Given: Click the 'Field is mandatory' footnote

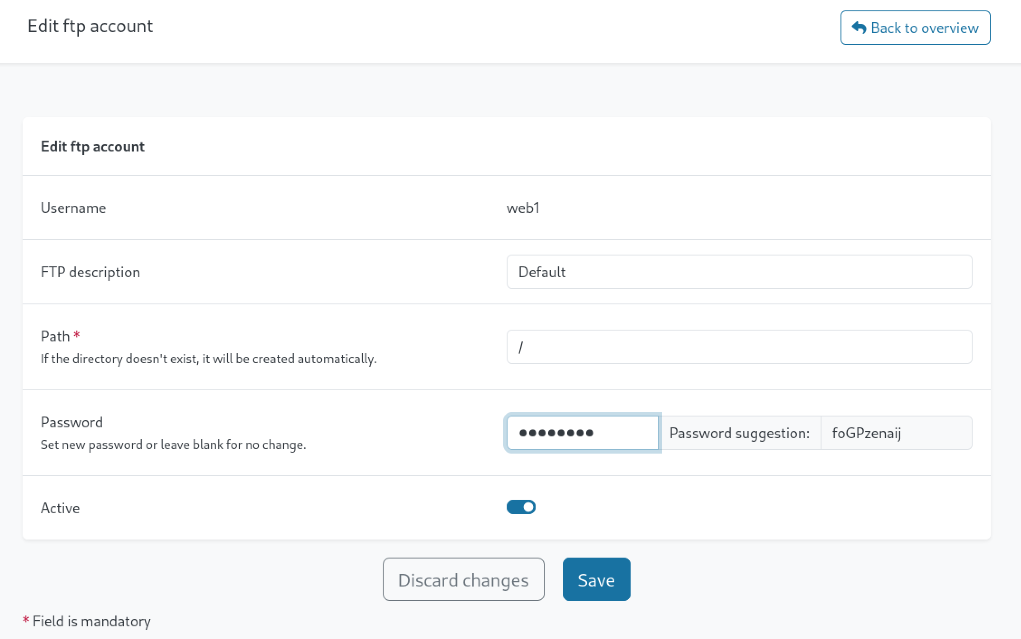Looking at the screenshot, I should pos(91,621).
